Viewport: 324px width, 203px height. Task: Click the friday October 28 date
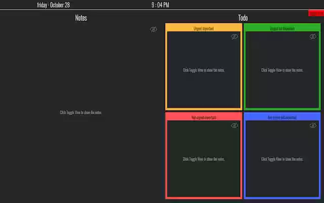pos(53,5)
